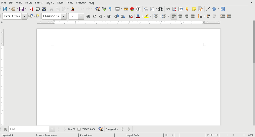This screenshot has width=255, height=137.
Task: Export directly as PDF
Action: [x=31, y=9]
